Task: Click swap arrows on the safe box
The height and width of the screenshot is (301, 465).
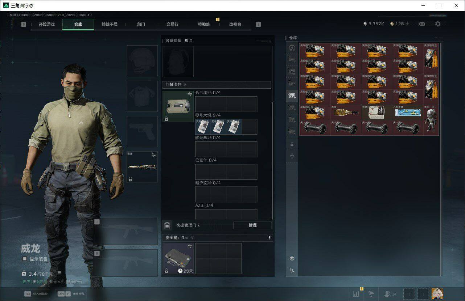Action: pos(190,246)
